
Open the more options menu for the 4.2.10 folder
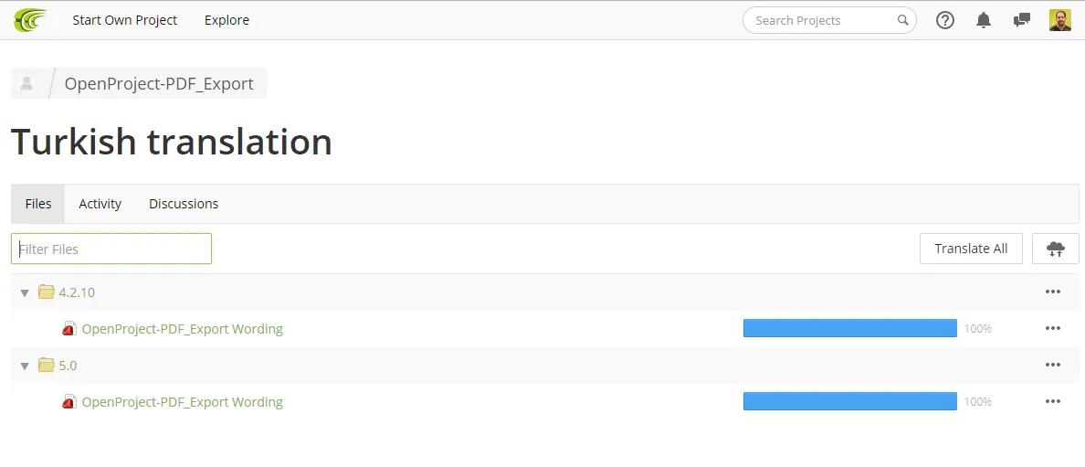pos(1052,292)
